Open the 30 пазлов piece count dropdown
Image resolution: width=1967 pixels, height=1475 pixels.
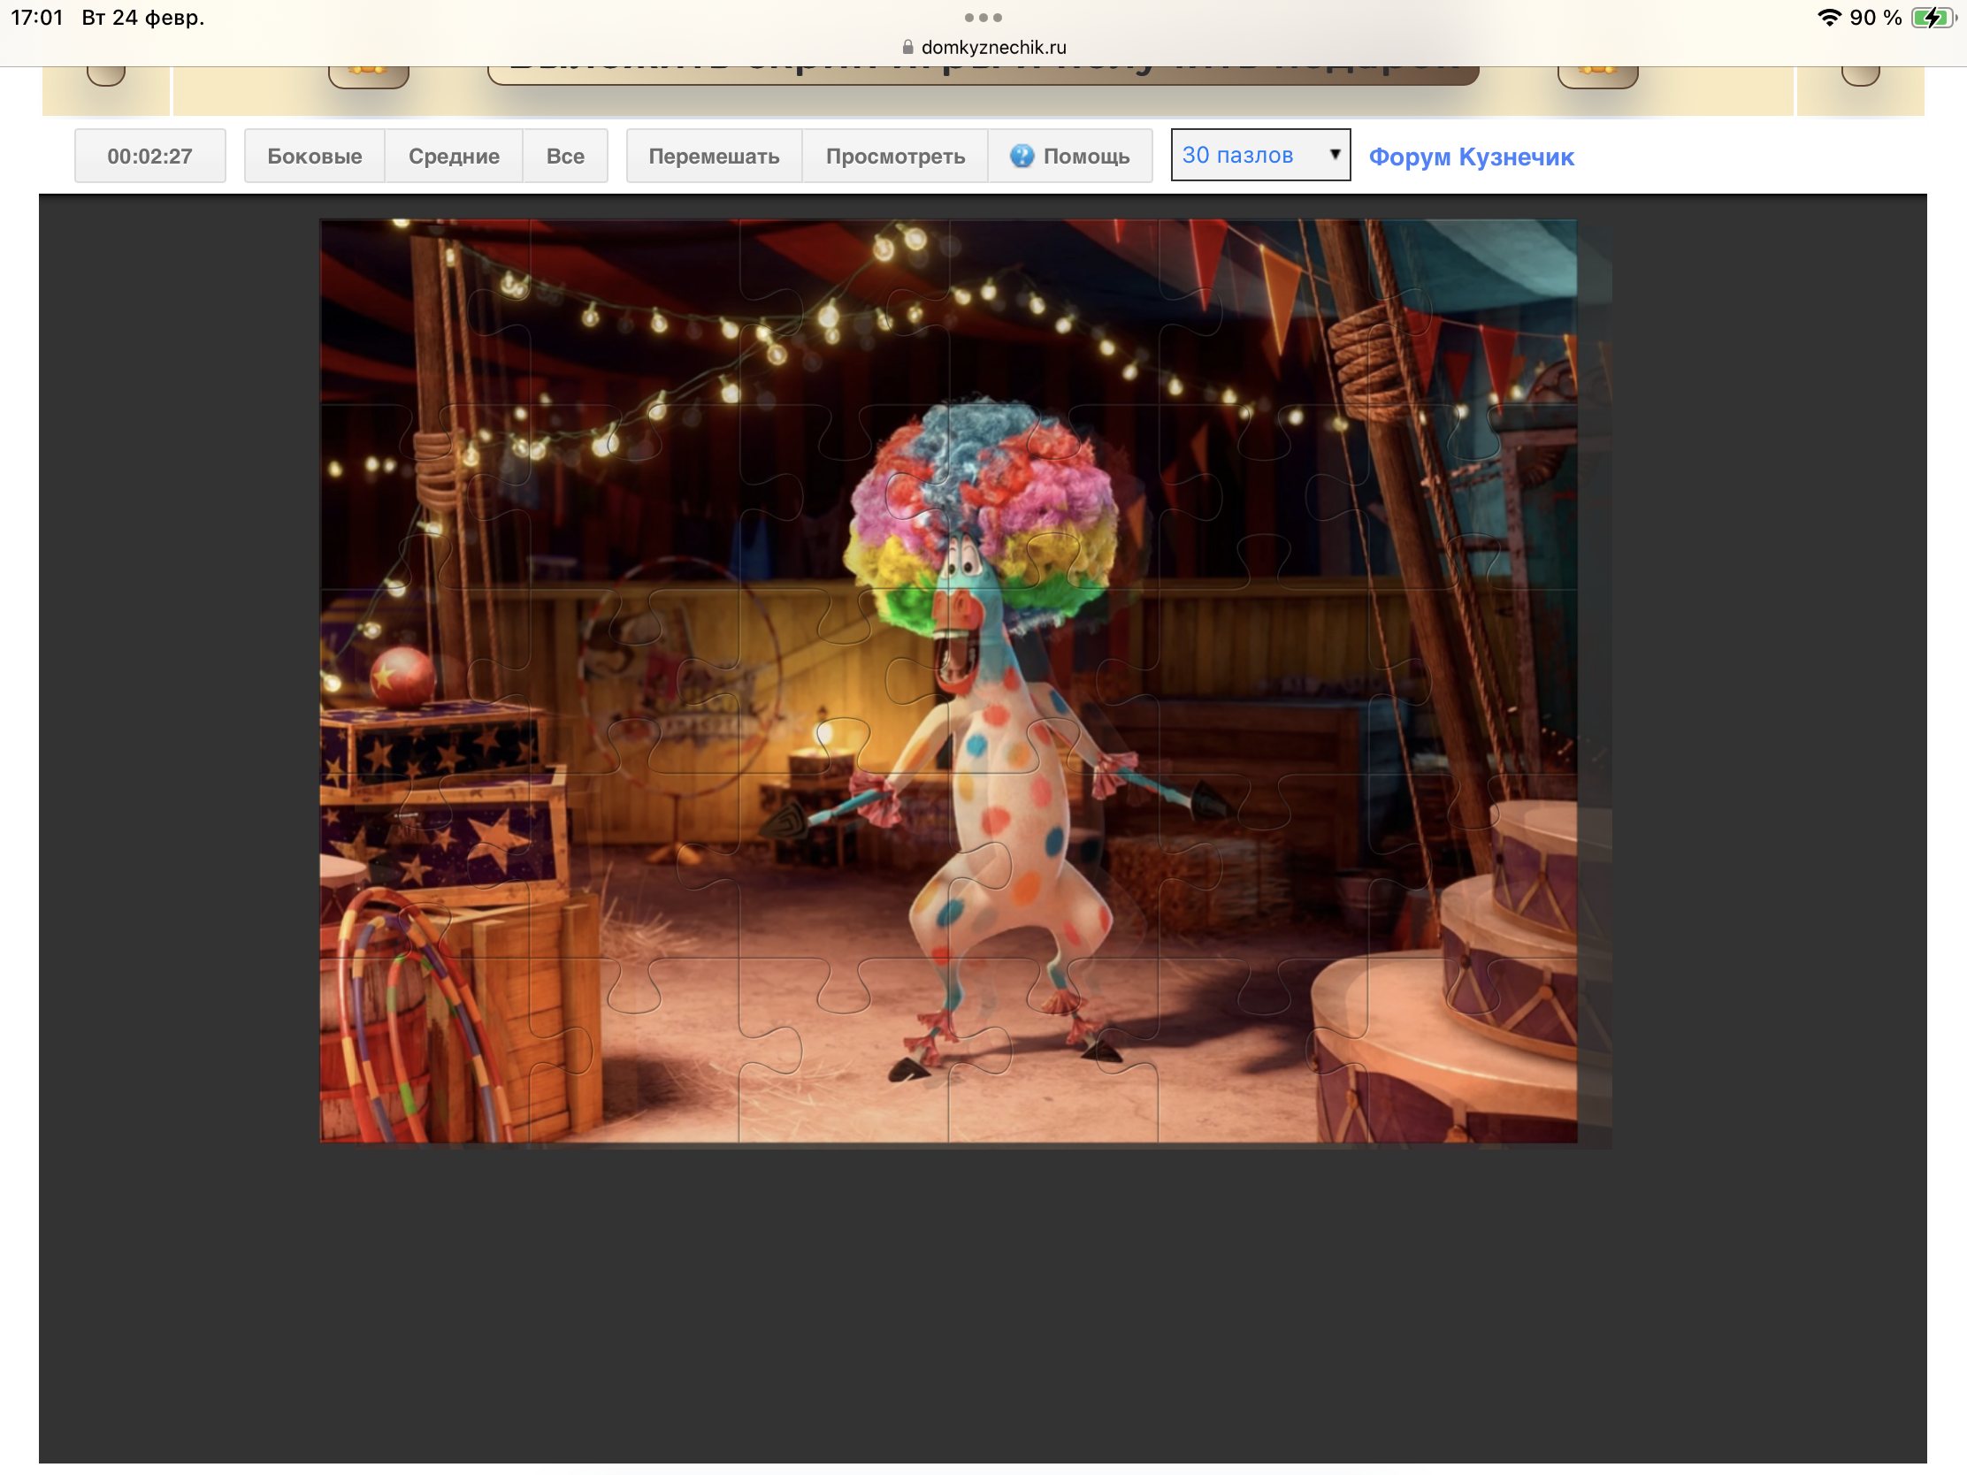[1245, 155]
